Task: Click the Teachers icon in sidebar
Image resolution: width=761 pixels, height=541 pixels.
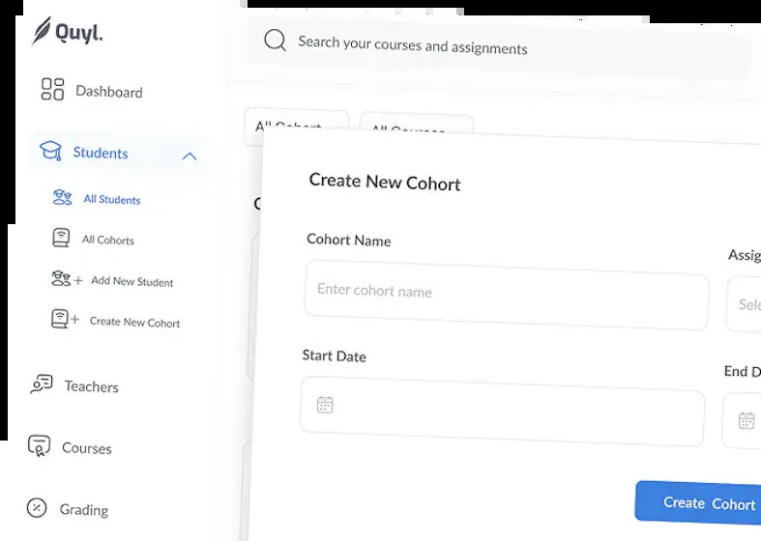Action: pyautogui.click(x=42, y=384)
